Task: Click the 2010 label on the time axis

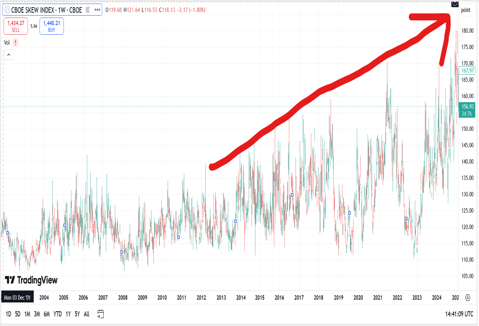Action: pos(162,297)
